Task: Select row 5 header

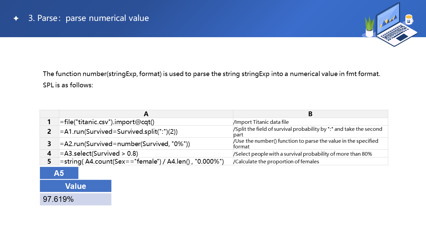Action: point(49,161)
